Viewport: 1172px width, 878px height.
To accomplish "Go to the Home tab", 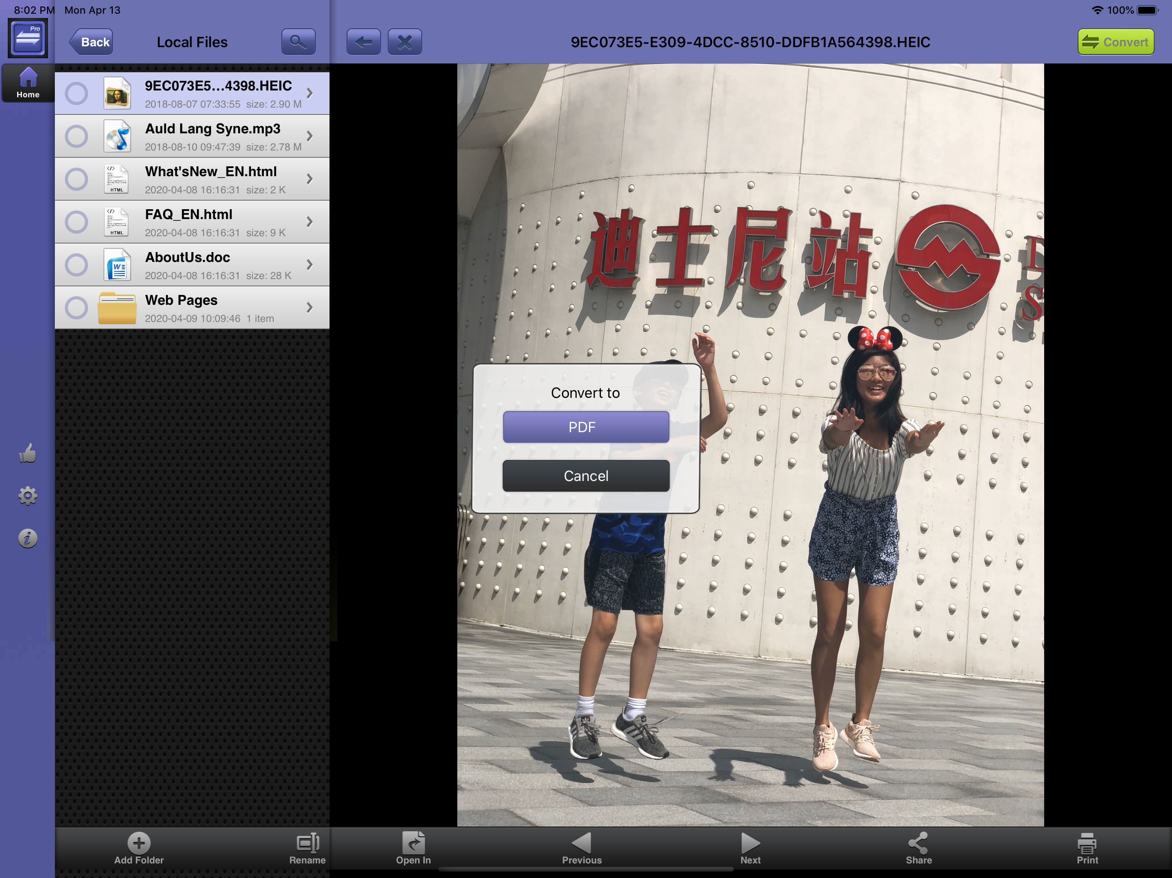I will (x=27, y=83).
